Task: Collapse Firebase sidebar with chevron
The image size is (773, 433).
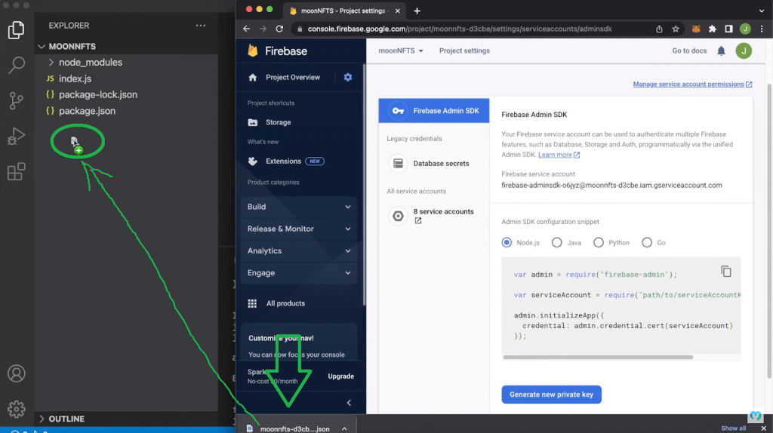Action: (349, 403)
